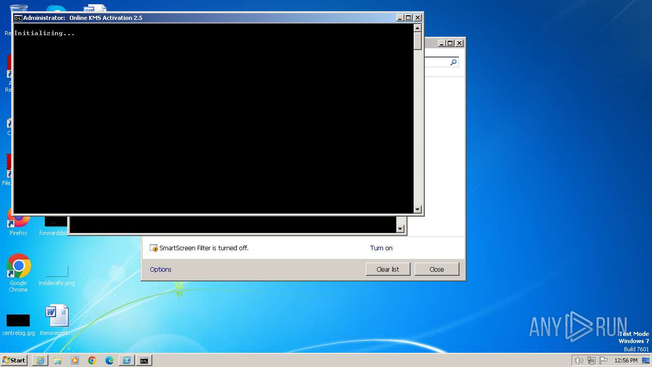
Task: Click the 12:56 PM system clock
Action: coord(626,360)
